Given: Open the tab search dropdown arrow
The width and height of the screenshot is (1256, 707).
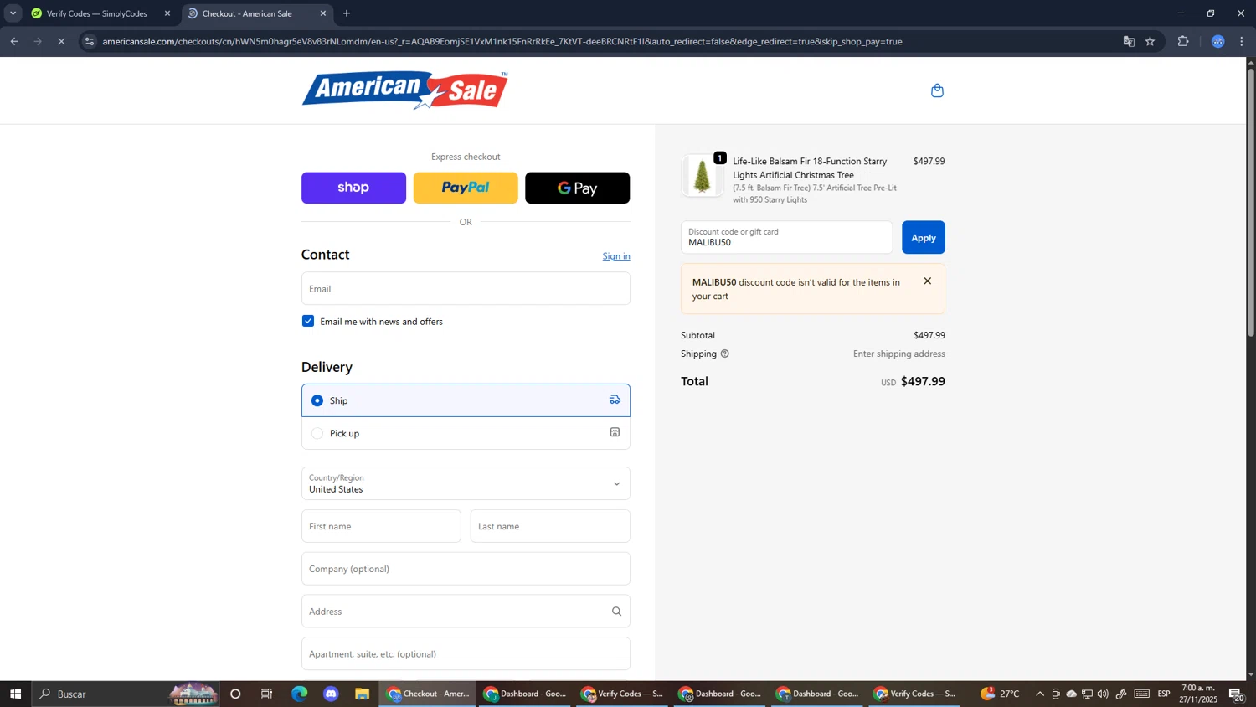Looking at the screenshot, I should pyautogui.click(x=13, y=13).
